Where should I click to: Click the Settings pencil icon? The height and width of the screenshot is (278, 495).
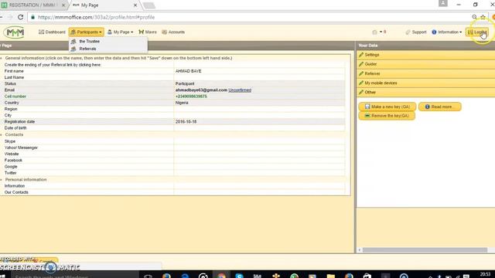(361, 55)
